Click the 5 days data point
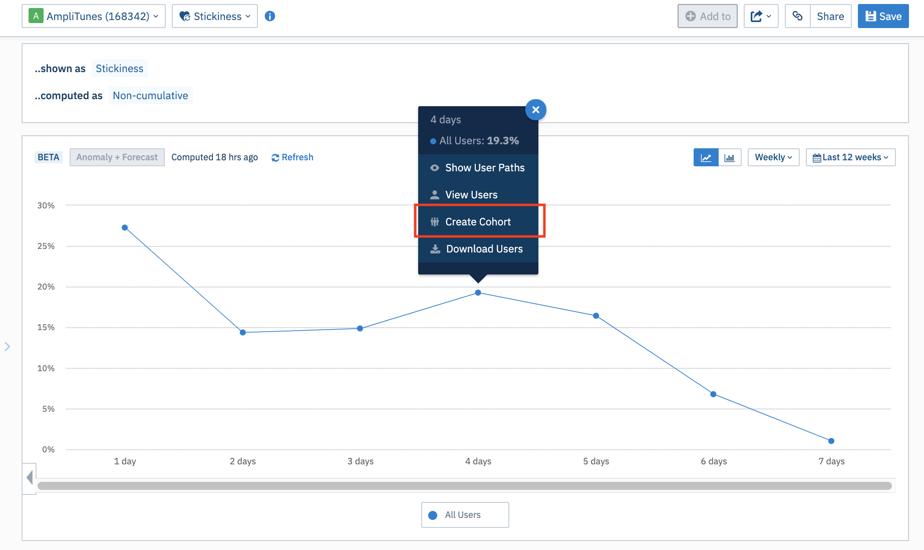Viewport: 924px width, 550px height. [596, 316]
